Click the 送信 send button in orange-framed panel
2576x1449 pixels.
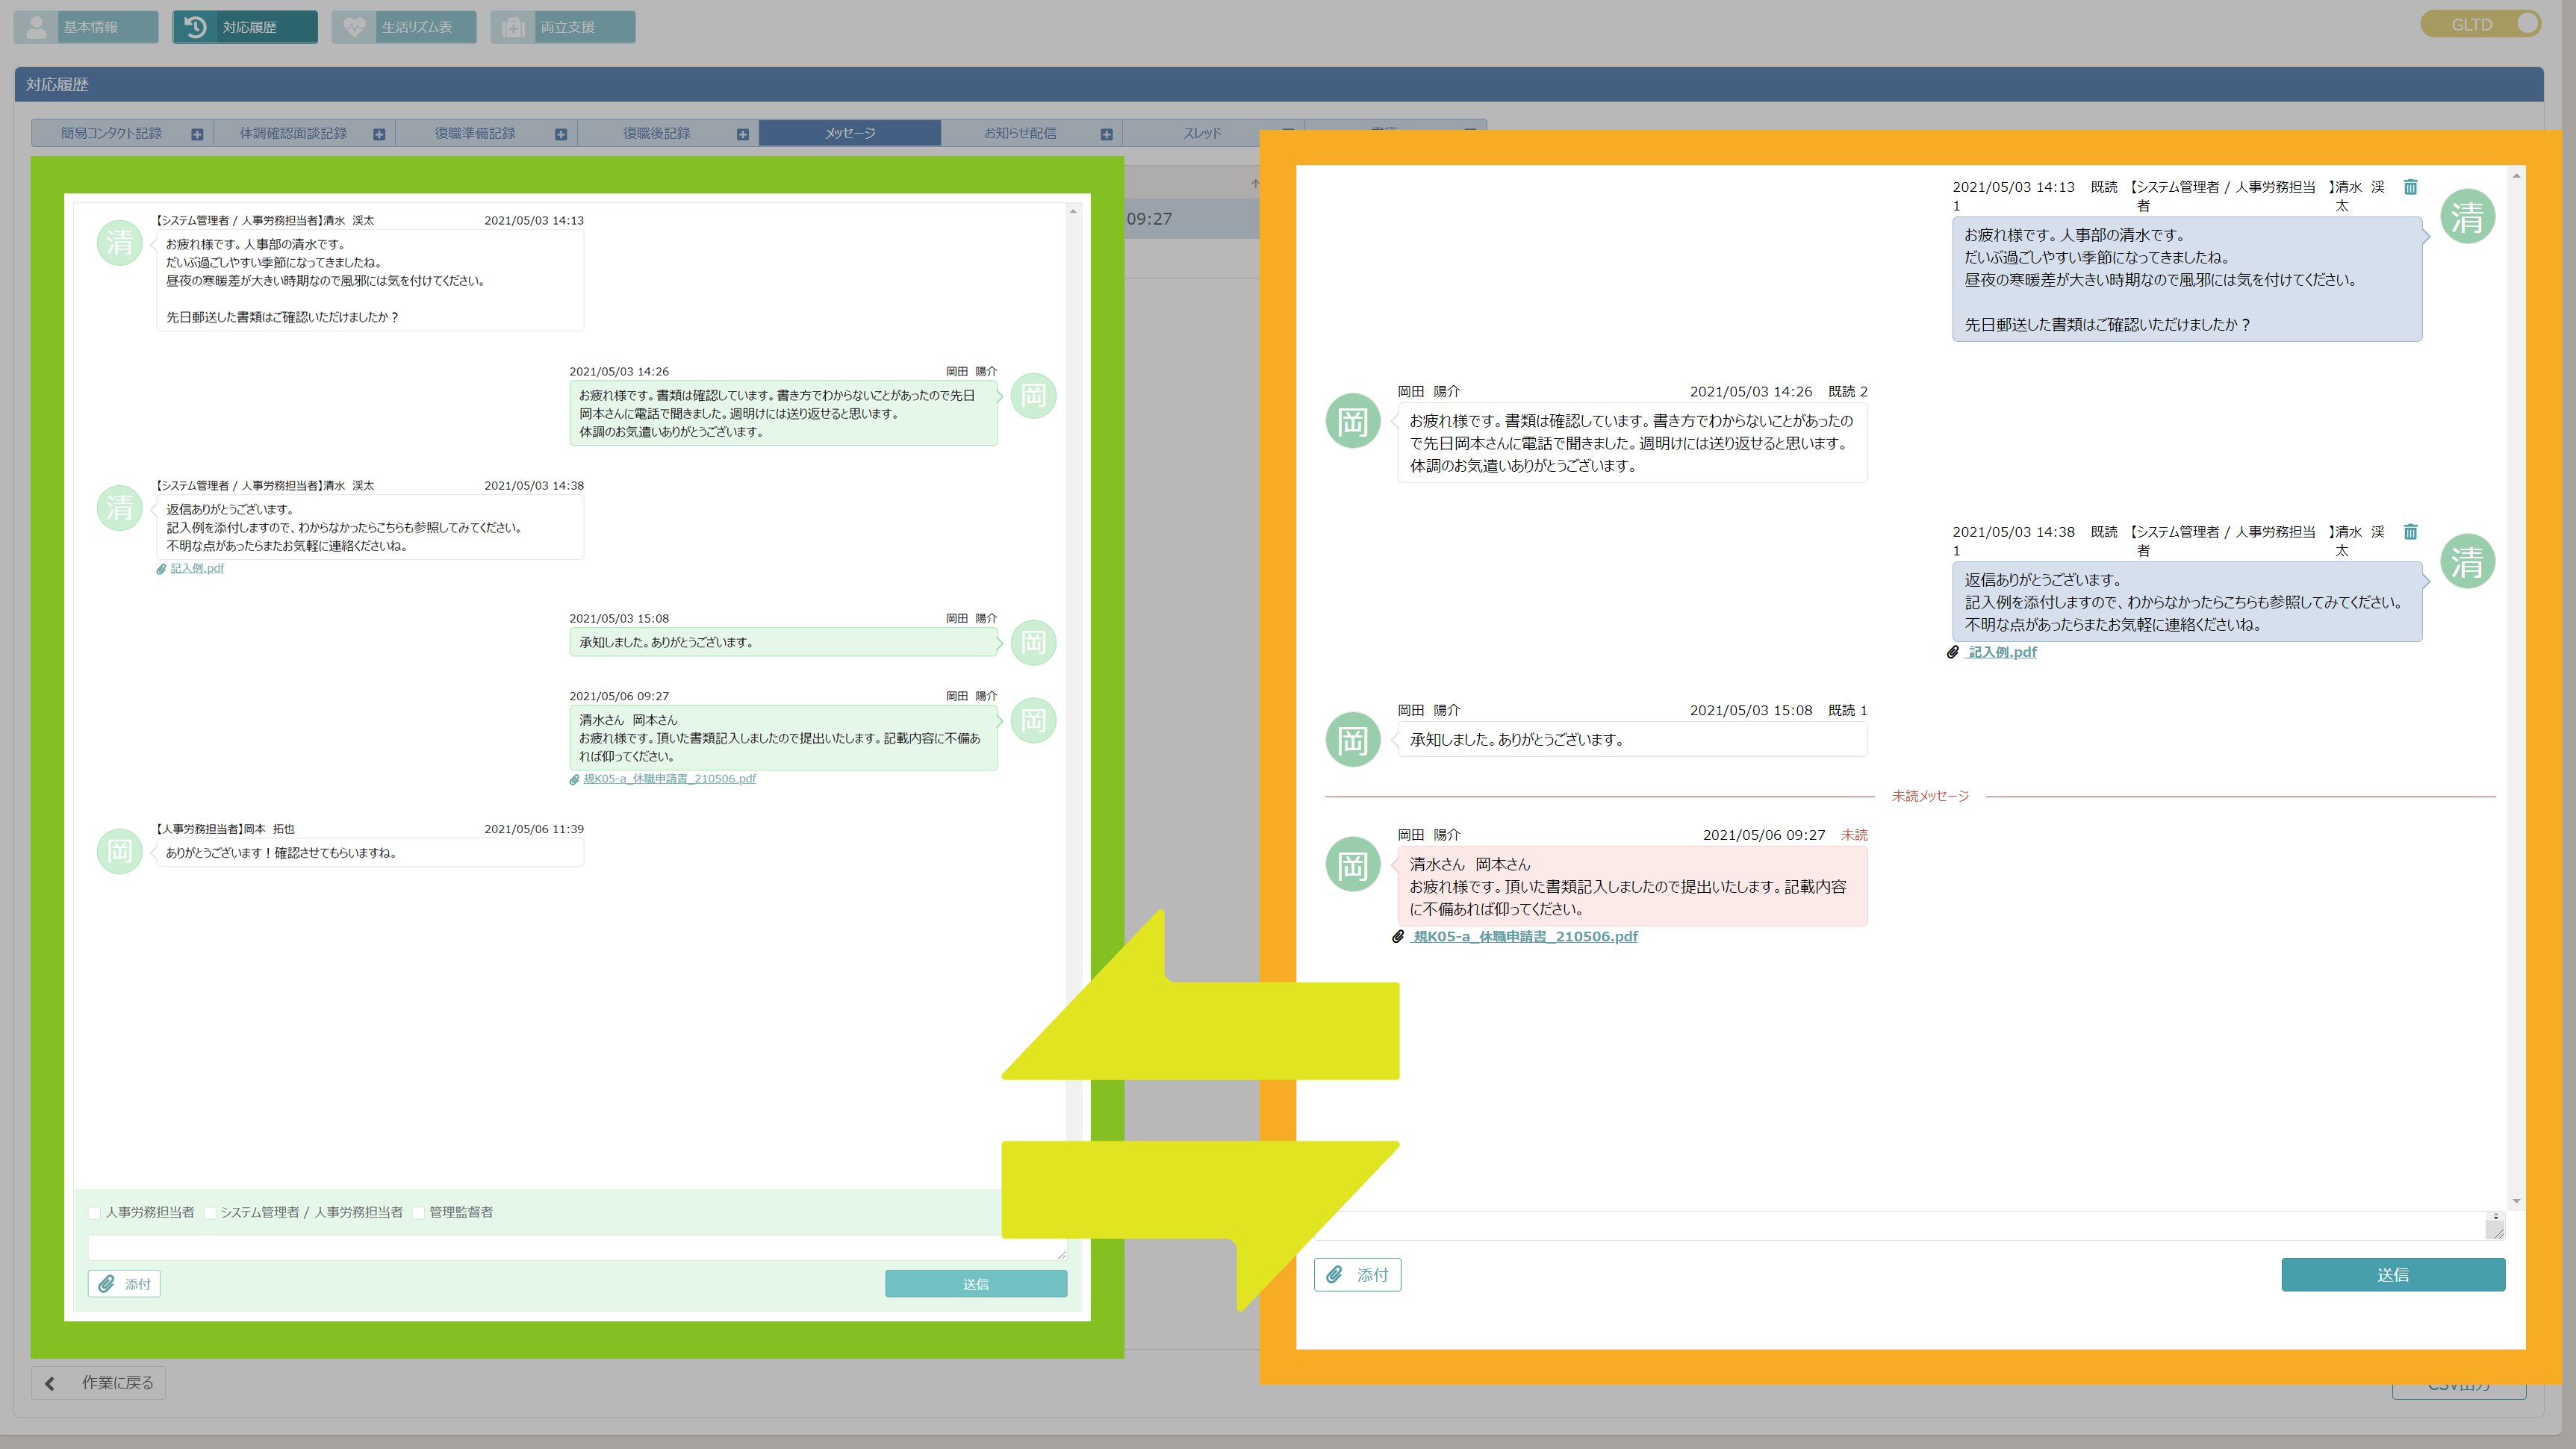(2393, 1275)
